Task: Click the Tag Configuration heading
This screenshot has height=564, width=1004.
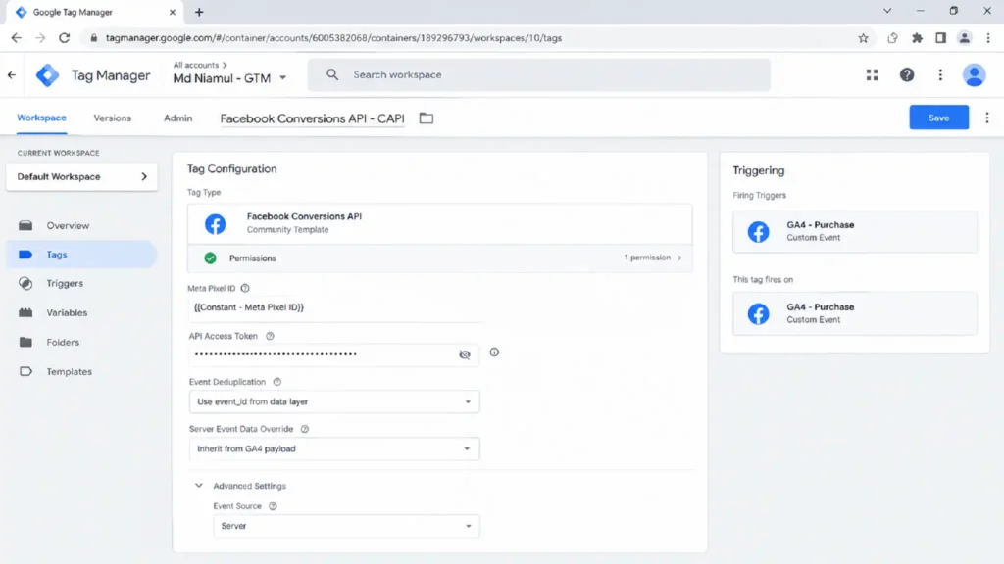Action: point(231,168)
